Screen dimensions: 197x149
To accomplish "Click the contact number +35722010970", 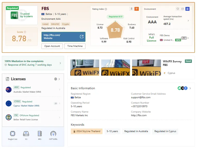I will (x=139, y=106).
